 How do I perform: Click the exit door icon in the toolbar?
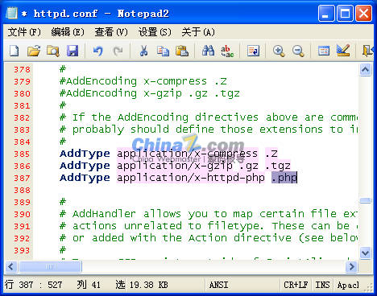[367, 51]
